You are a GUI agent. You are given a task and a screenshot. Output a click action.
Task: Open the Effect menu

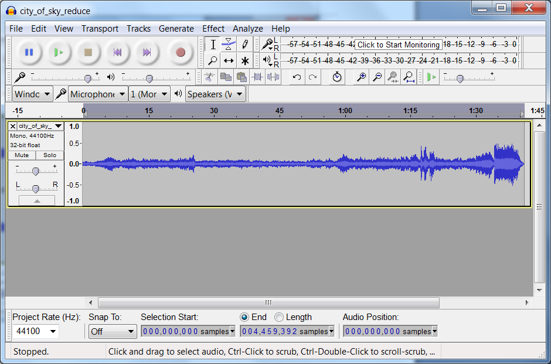pyautogui.click(x=213, y=29)
